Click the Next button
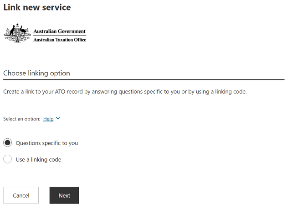 click(x=64, y=195)
